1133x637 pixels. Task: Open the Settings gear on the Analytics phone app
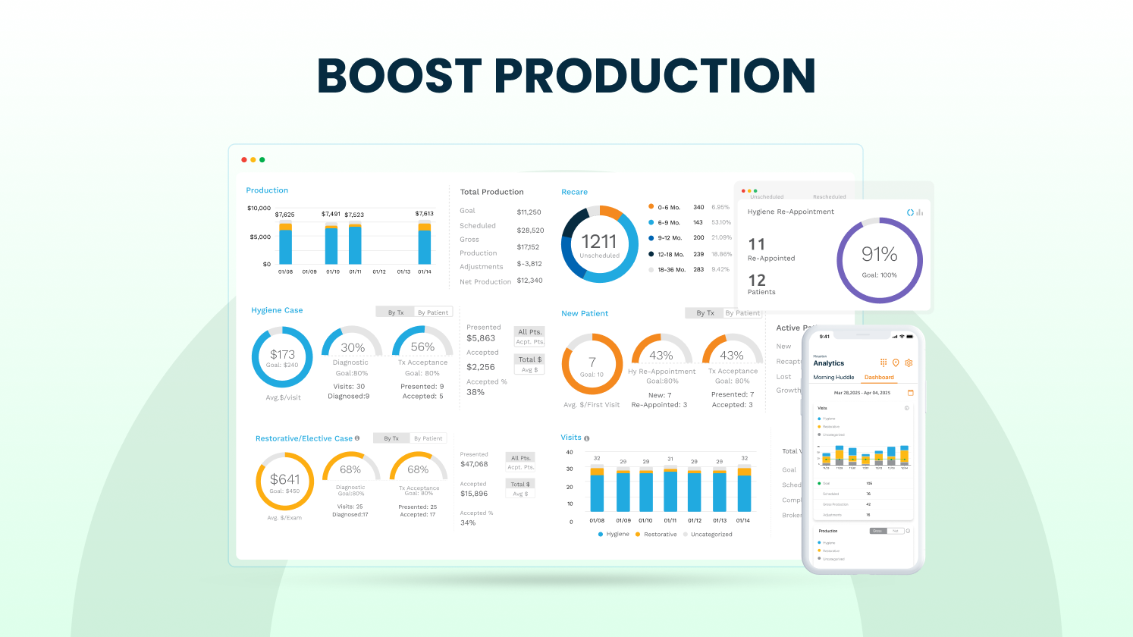(909, 362)
